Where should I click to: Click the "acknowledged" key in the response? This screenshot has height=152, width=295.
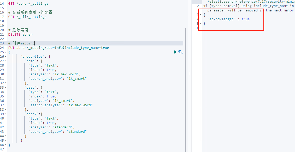[221, 19]
